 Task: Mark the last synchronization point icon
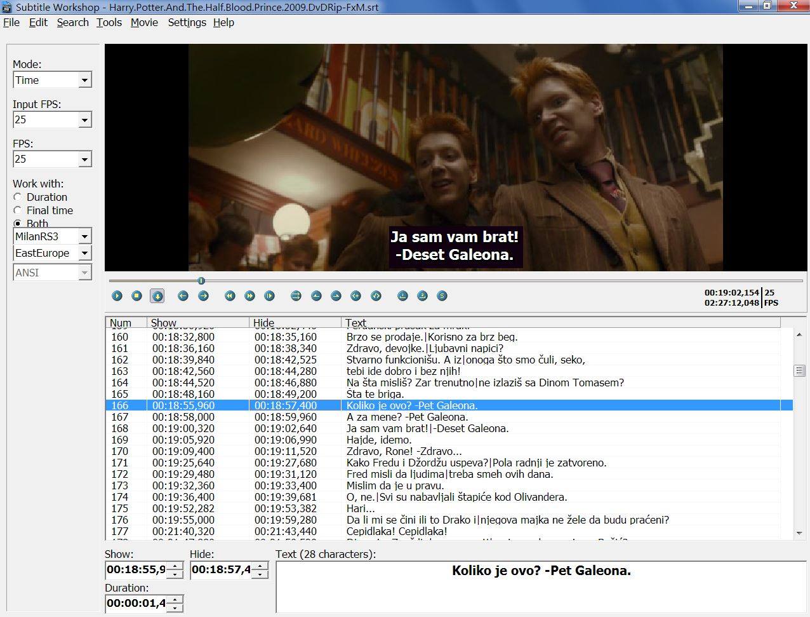pos(422,295)
